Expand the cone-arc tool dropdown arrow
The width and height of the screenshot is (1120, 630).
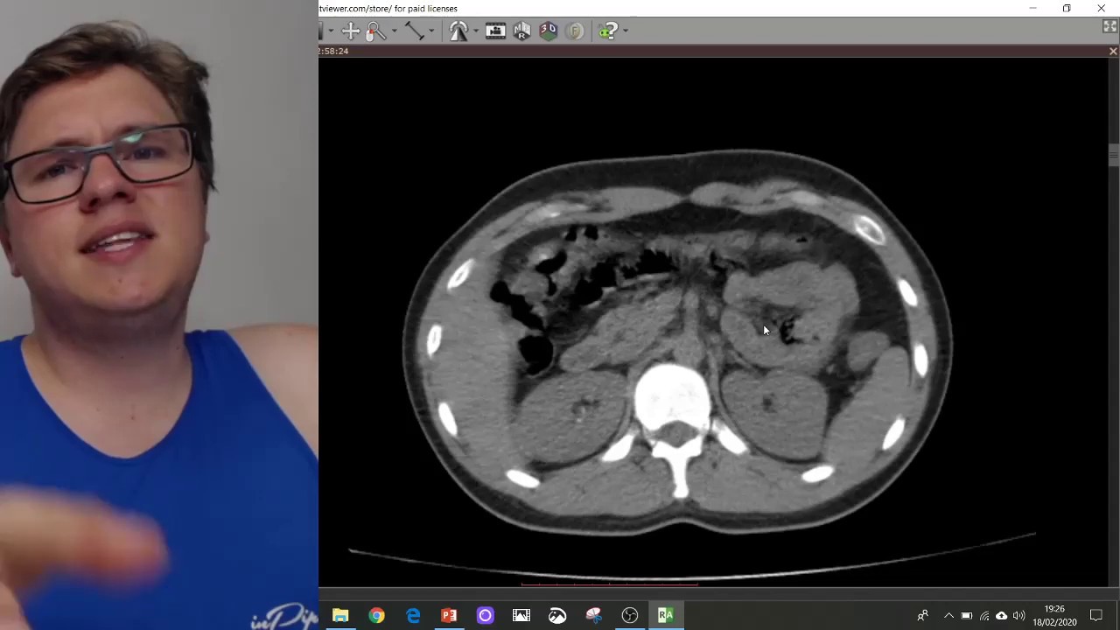476,31
